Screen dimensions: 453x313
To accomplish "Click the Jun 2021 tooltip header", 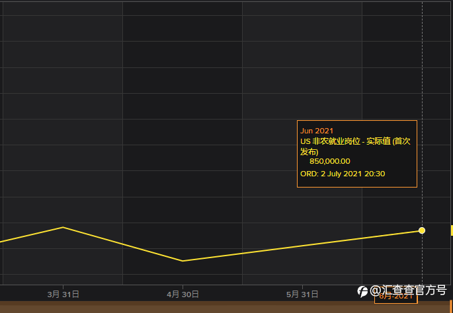I will coord(317,131).
